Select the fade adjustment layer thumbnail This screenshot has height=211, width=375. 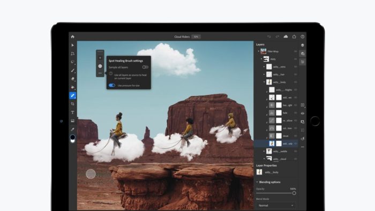[x=272, y=113]
